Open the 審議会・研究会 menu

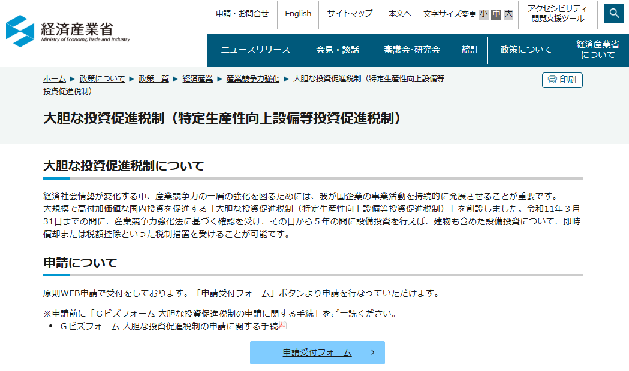coord(412,50)
